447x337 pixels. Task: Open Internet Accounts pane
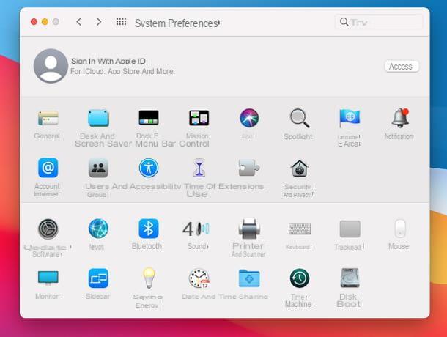pyautogui.click(x=48, y=168)
